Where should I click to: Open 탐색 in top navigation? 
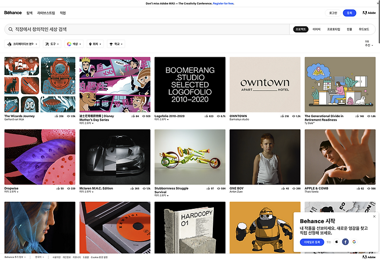[29, 13]
